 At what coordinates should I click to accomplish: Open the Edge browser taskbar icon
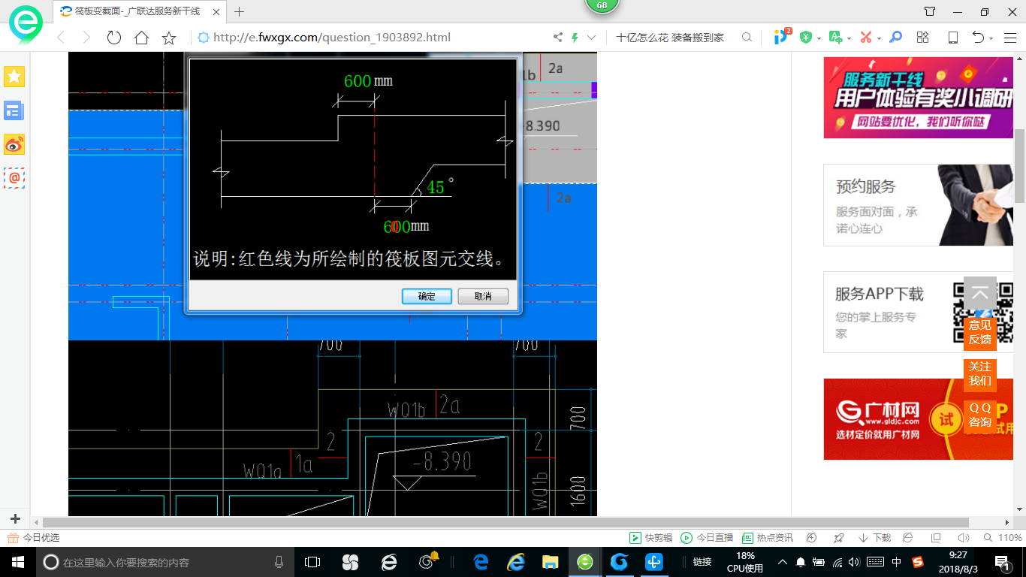point(481,562)
